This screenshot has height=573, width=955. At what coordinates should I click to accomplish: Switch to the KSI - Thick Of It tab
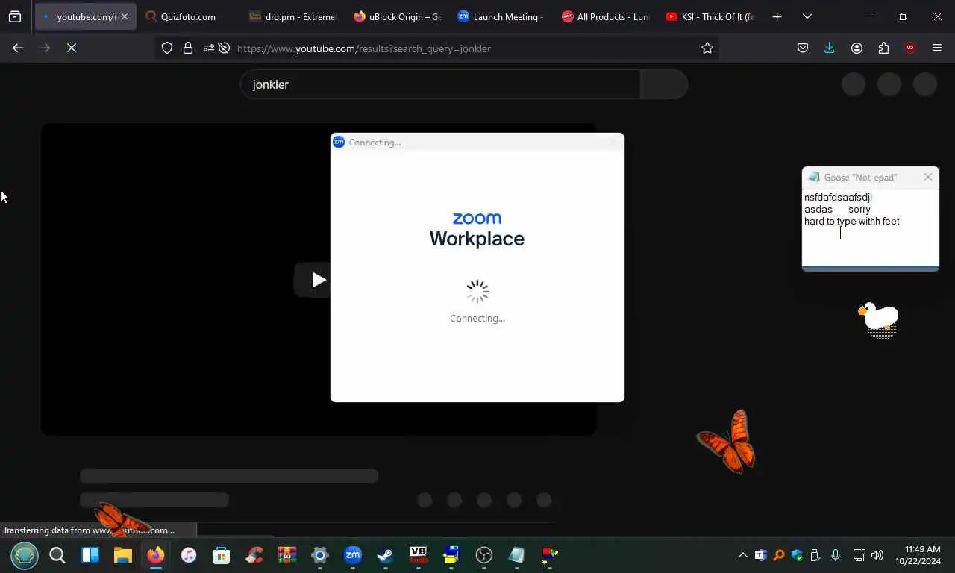710,16
